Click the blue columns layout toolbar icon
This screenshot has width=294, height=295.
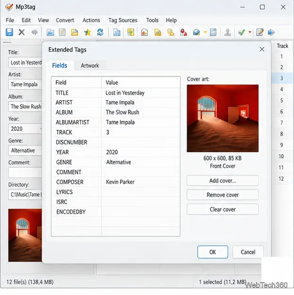(x=213, y=32)
